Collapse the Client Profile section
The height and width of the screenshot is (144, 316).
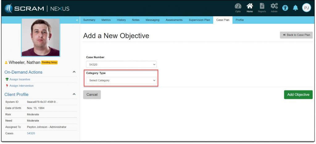(74, 94)
